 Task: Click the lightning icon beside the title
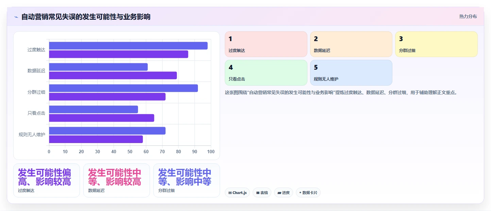point(16,17)
